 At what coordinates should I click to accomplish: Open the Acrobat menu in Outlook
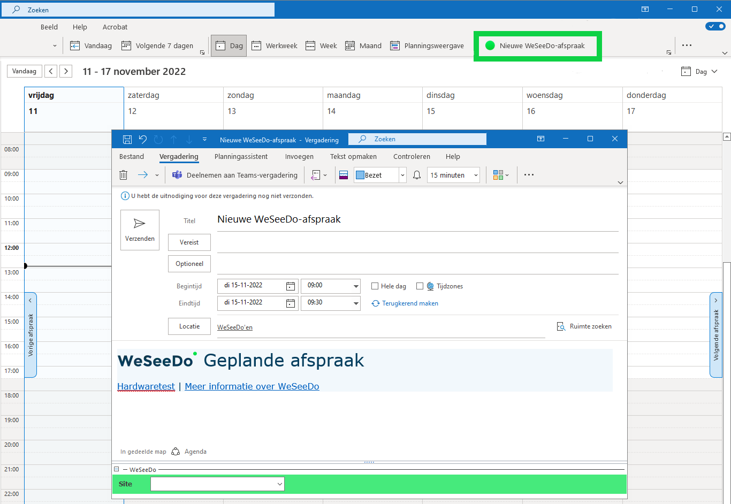115,27
